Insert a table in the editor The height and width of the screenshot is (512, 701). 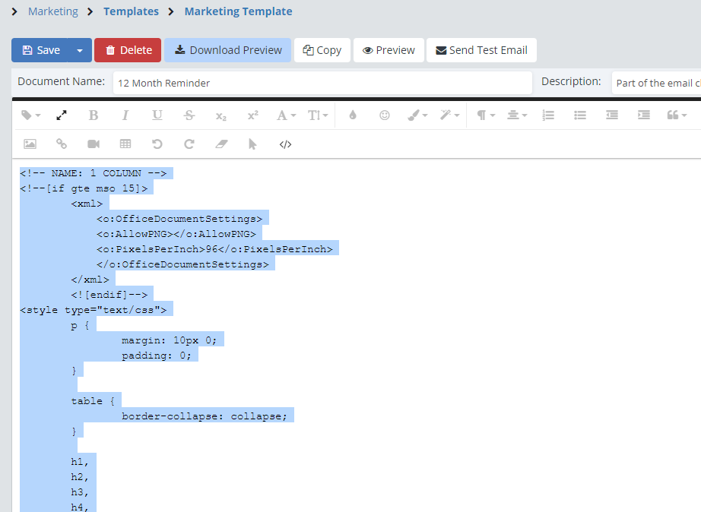pos(125,144)
